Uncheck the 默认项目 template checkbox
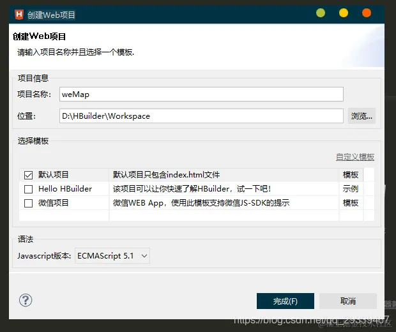The image size is (396, 332). 28,175
